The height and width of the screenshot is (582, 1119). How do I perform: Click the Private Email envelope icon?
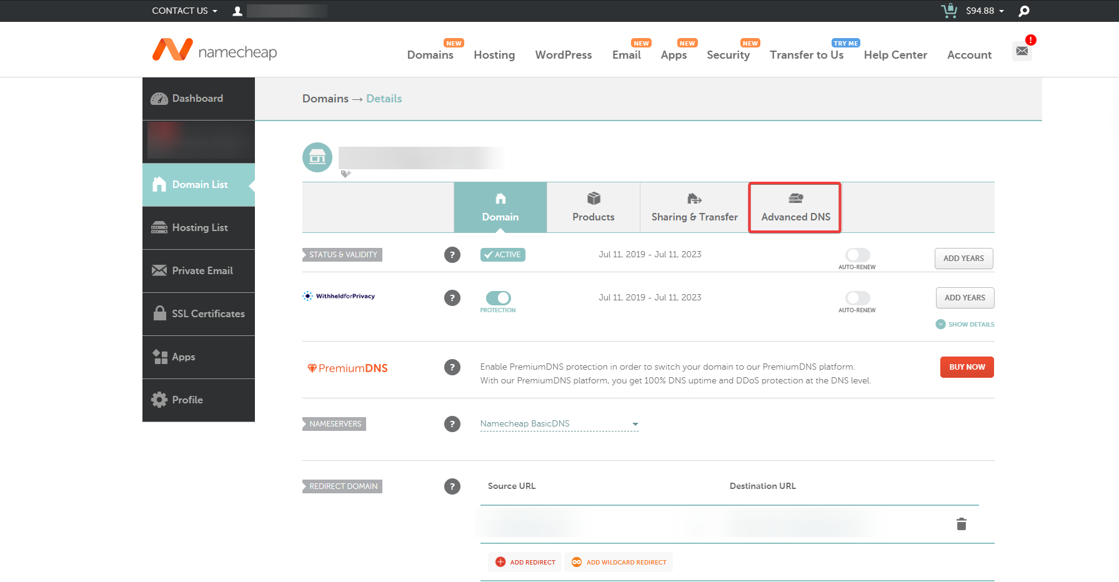tap(159, 270)
